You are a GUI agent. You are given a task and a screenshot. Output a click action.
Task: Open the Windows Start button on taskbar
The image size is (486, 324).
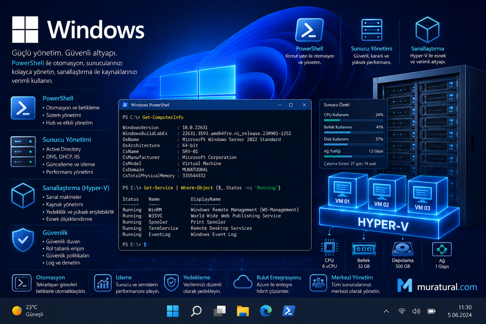pyautogui.click(x=173, y=311)
